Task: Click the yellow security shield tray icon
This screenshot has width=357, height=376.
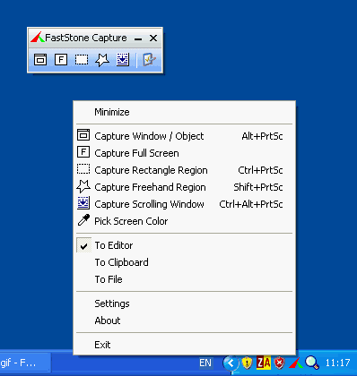Action: click(x=247, y=363)
